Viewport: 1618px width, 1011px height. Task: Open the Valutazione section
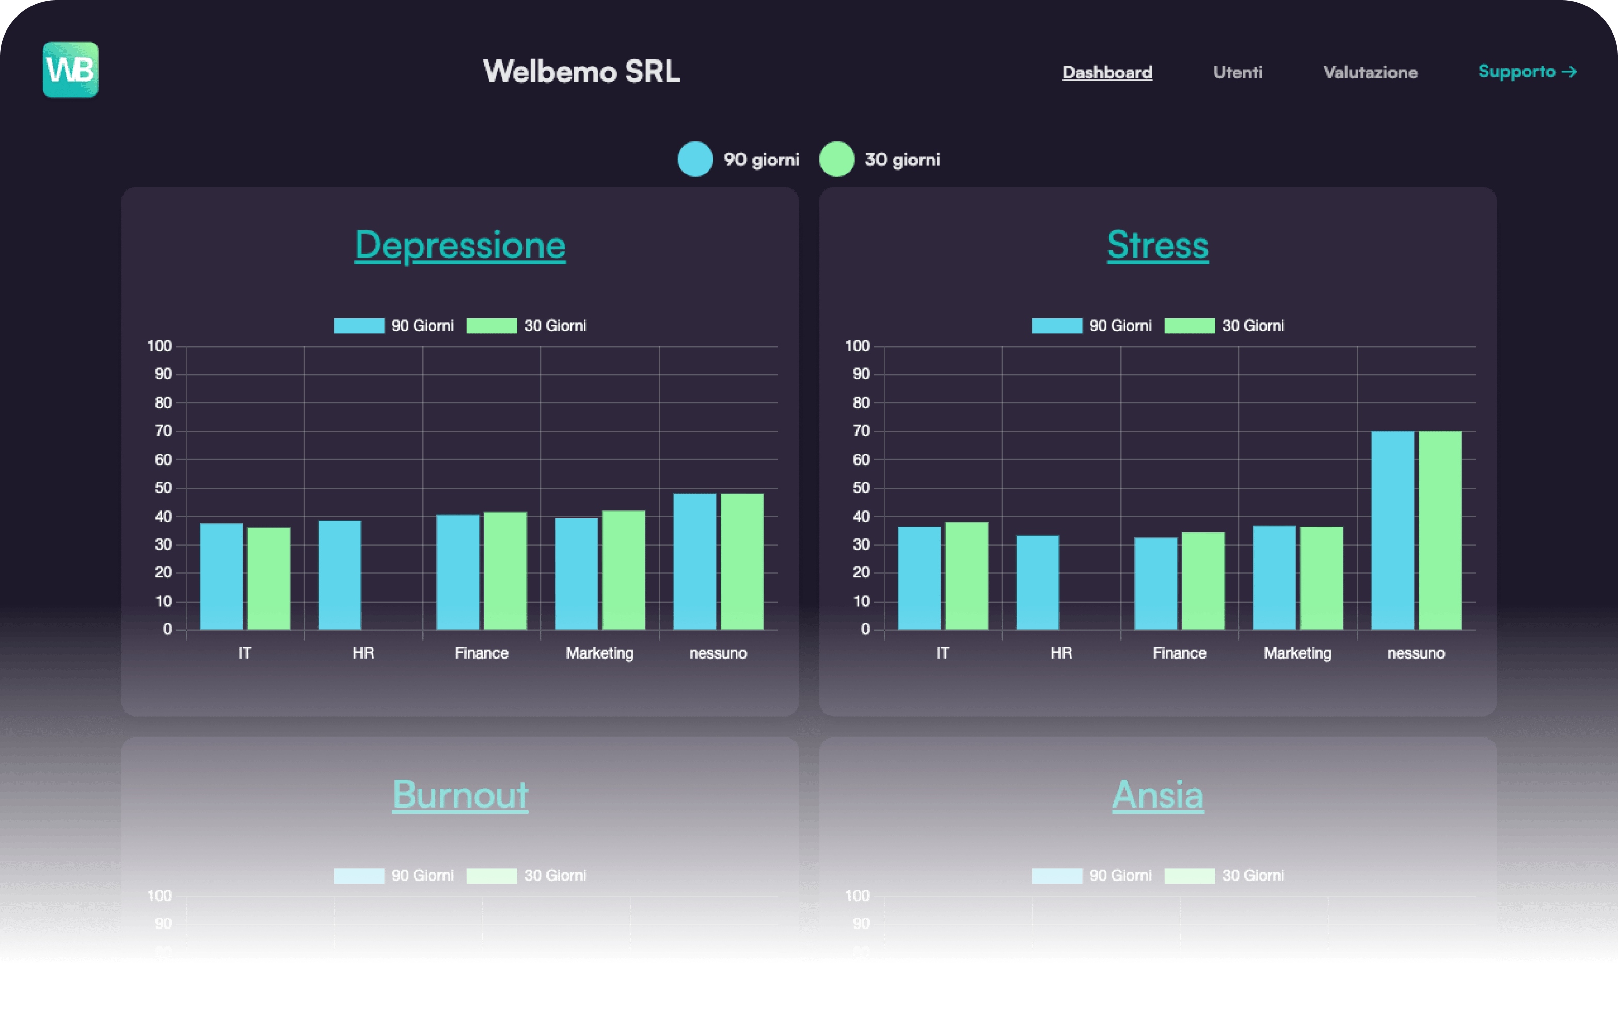[x=1371, y=72]
